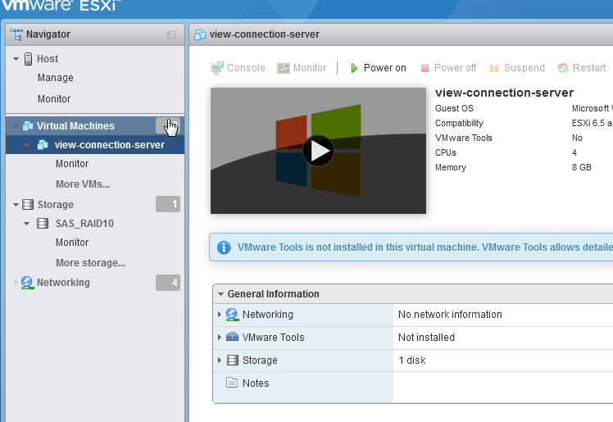Select SAS_RAID10 datastore
The width and height of the screenshot is (613, 422).
pyautogui.click(x=84, y=224)
